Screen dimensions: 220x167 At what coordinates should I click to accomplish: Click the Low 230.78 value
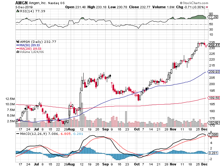tap(118, 7)
